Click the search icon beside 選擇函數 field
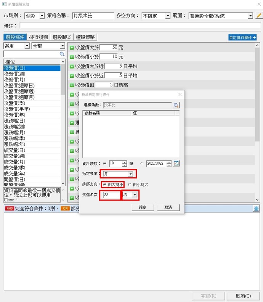The height and width of the screenshot is (302, 263). tap(176, 105)
